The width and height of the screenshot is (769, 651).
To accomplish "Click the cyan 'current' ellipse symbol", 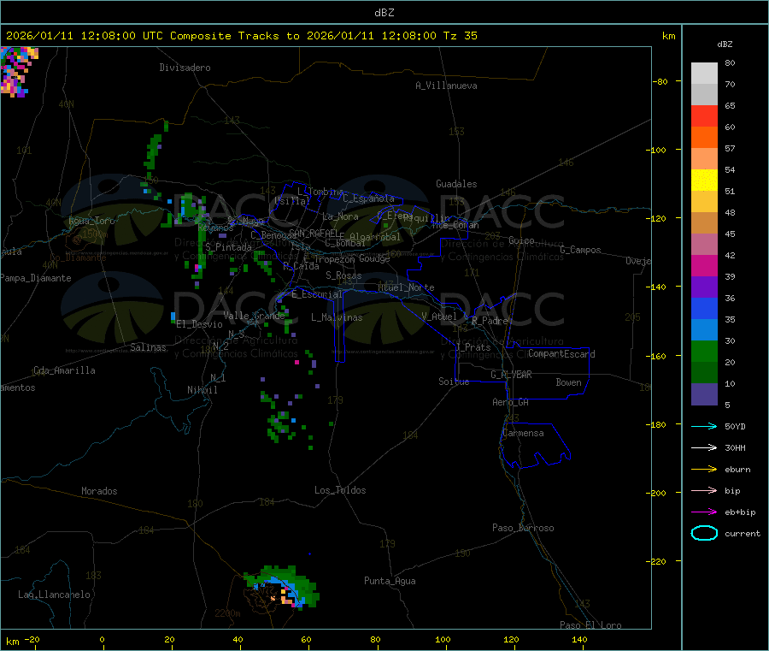I will click(x=704, y=533).
